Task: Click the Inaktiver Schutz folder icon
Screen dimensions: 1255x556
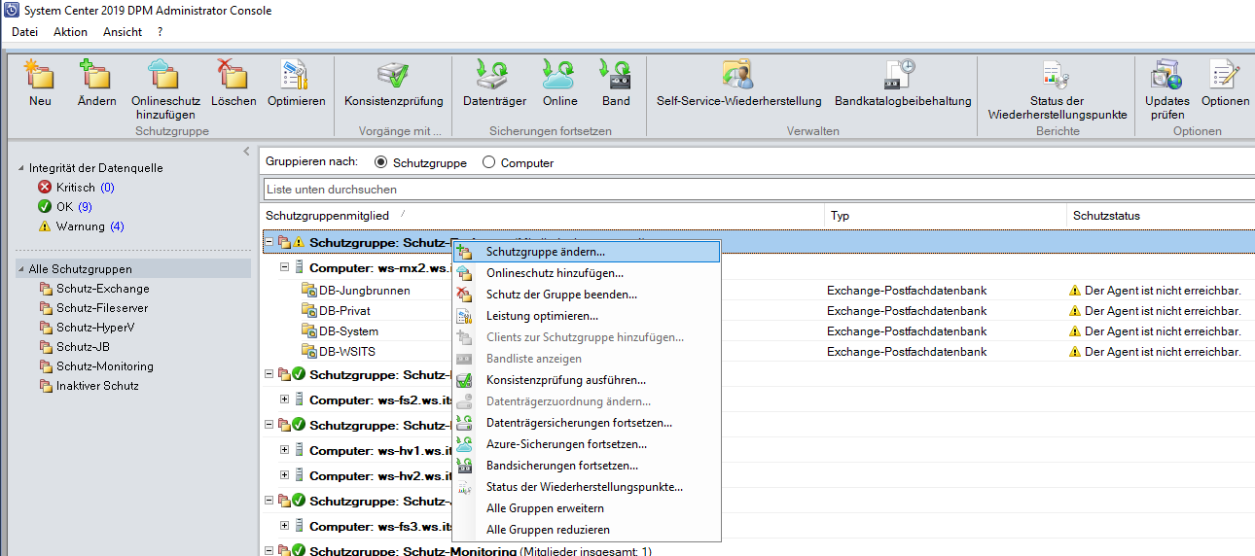Action: coord(46,386)
